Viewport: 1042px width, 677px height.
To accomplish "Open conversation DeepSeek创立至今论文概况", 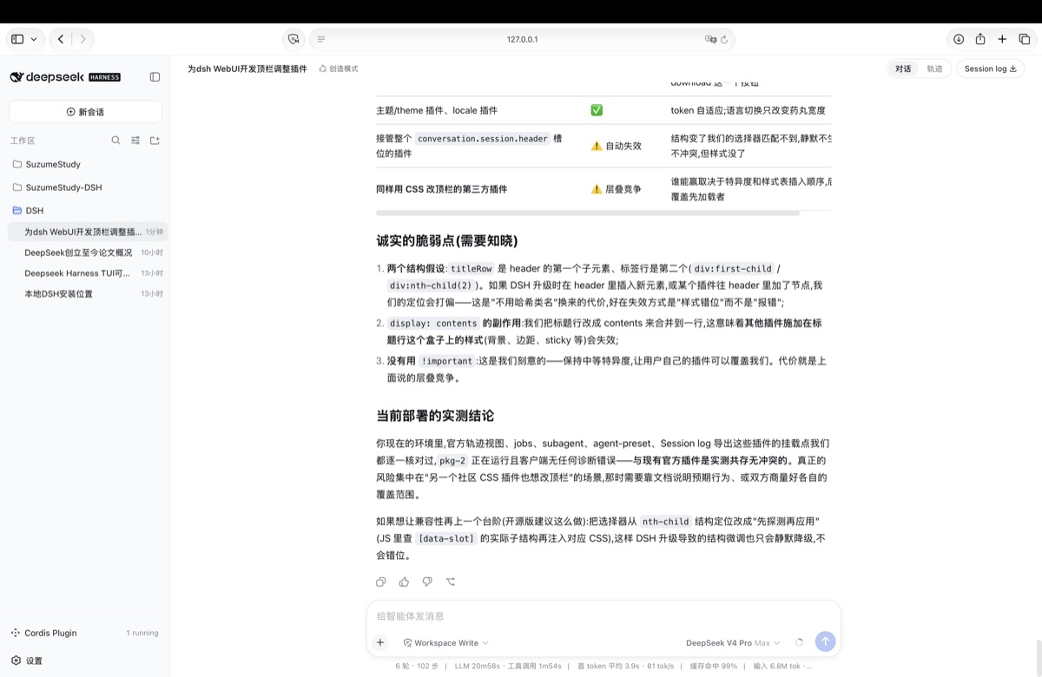I will 87,253.
